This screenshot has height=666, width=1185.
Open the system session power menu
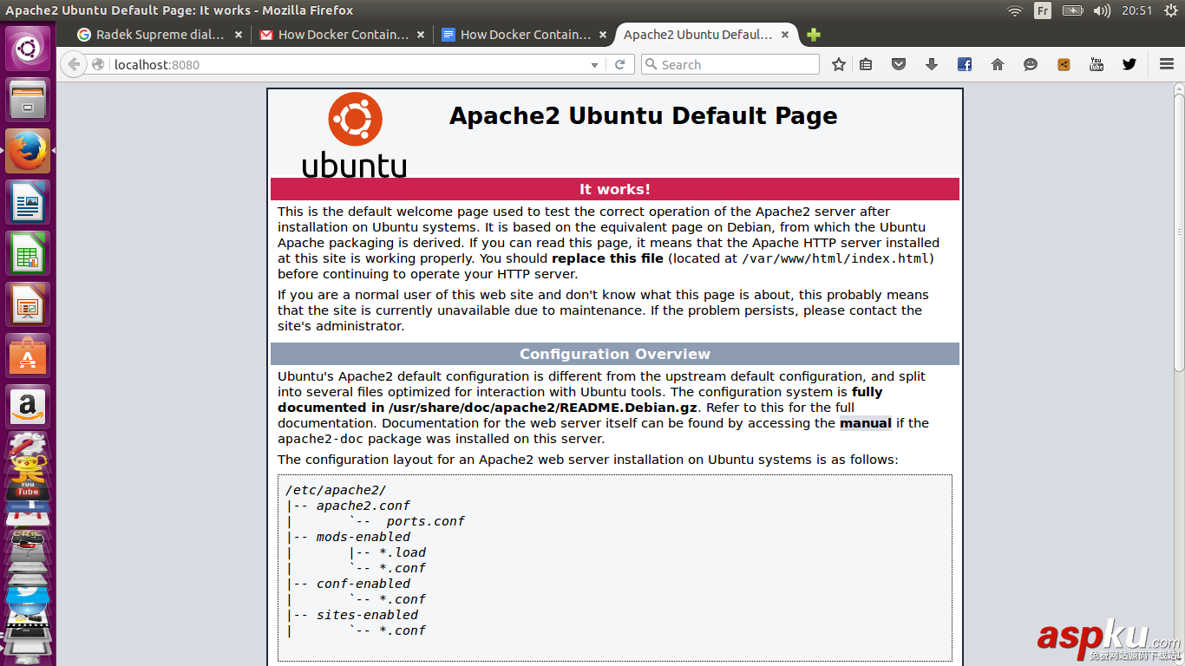[1170, 10]
